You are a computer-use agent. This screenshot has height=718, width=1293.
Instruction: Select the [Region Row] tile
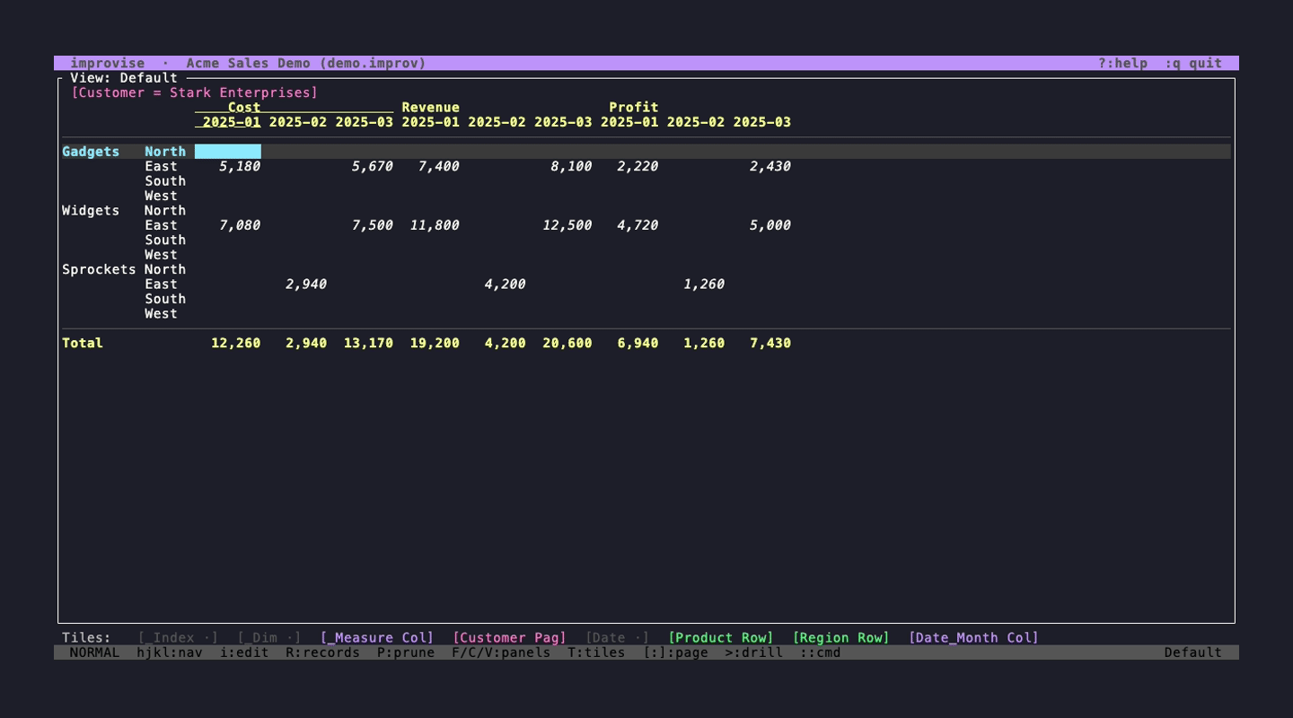tap(840, 638)
